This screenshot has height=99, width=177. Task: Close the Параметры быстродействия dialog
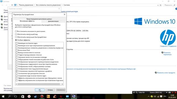pos(64,15)
